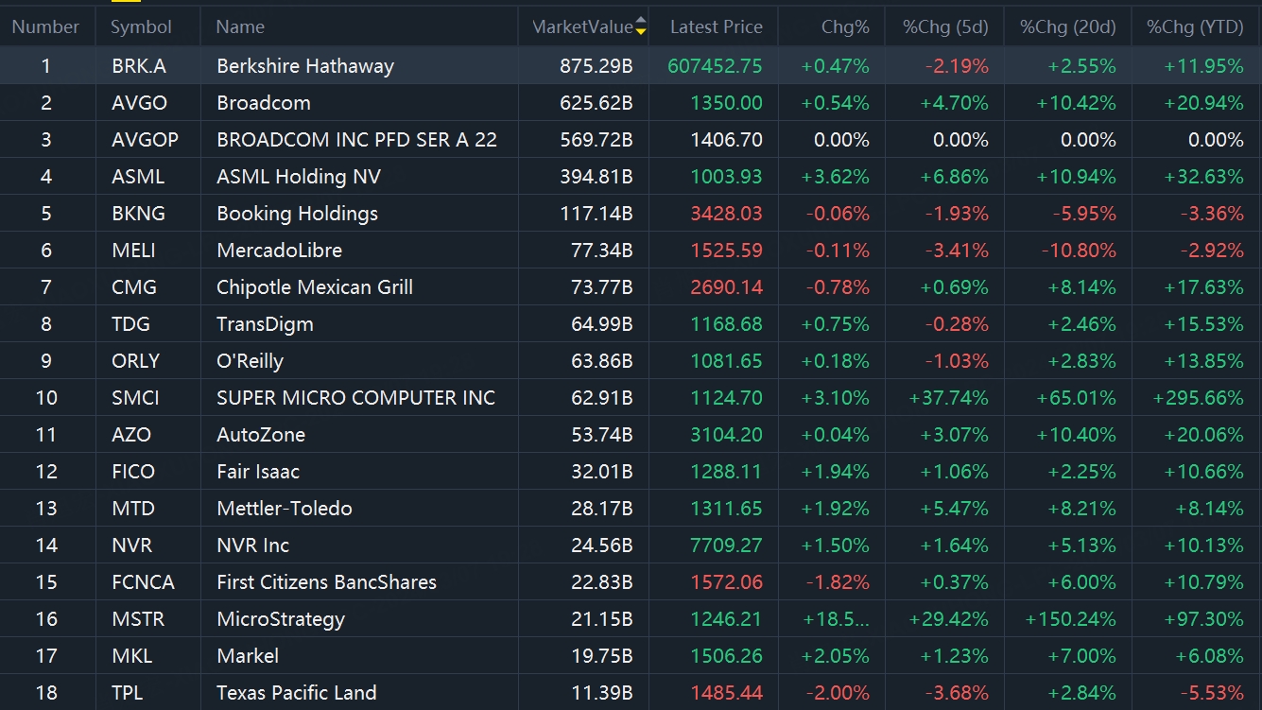This screenshot has height=710, width=1262.
Task: Sort by the Symbol column header
Action: click(x=142, y=26)
